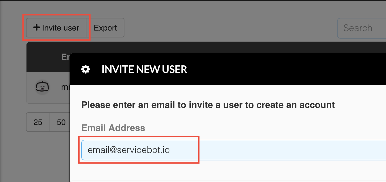This screenshot has height=182, width=386.
Task: Click the Email Address field label
Action: point(113,128)
